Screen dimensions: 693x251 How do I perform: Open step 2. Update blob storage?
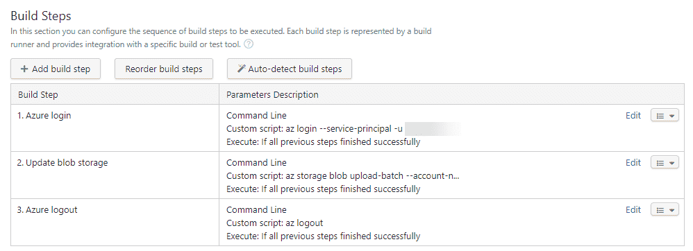(62, 163)
